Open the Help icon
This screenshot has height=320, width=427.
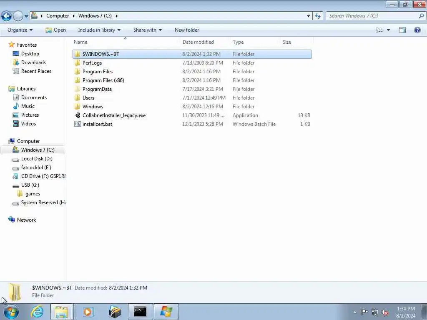[417, 30]
